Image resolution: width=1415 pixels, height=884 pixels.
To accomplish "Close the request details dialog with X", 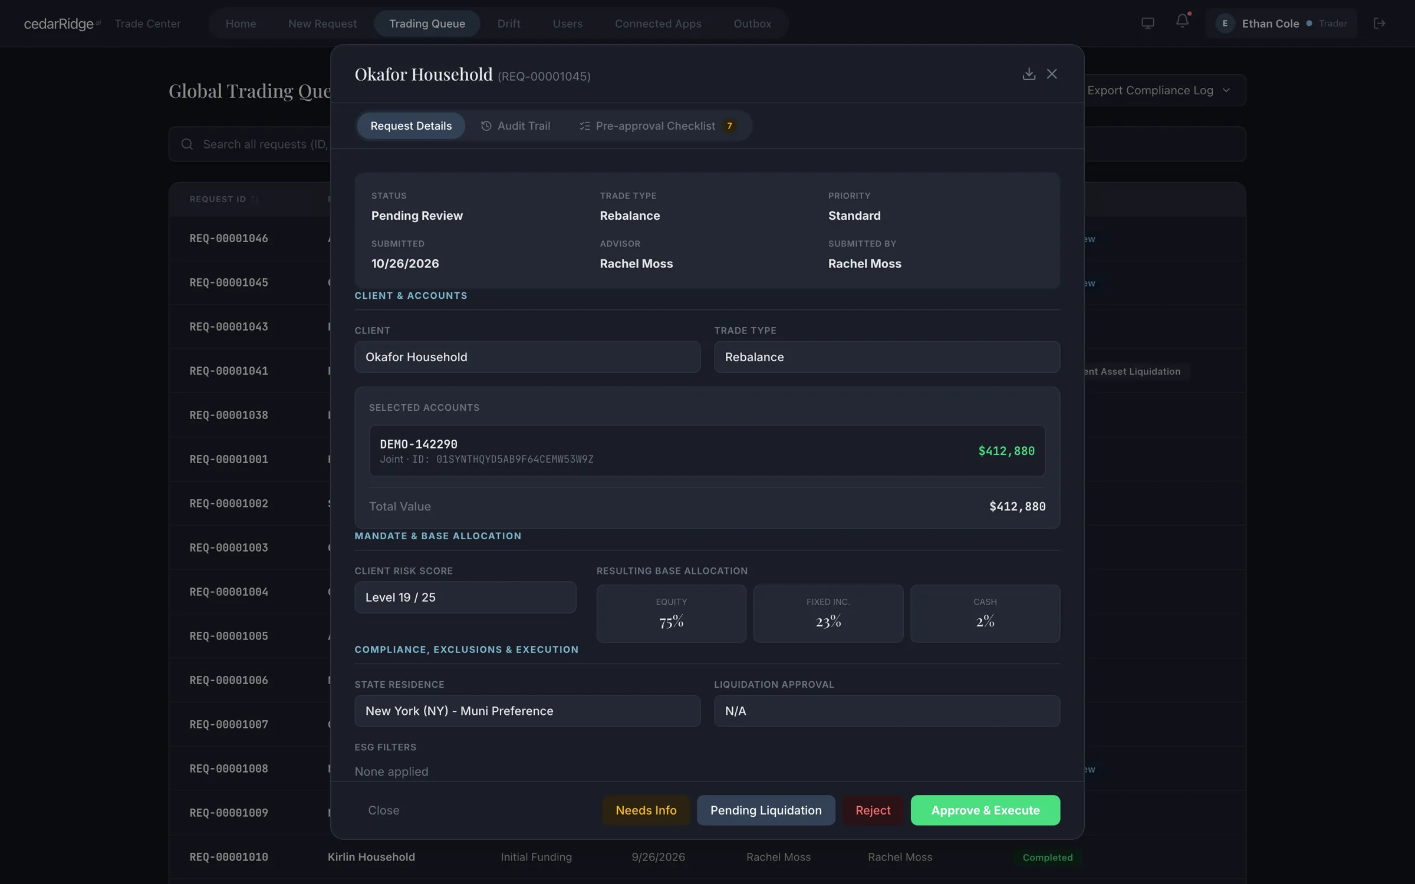I will [1052, 74].
